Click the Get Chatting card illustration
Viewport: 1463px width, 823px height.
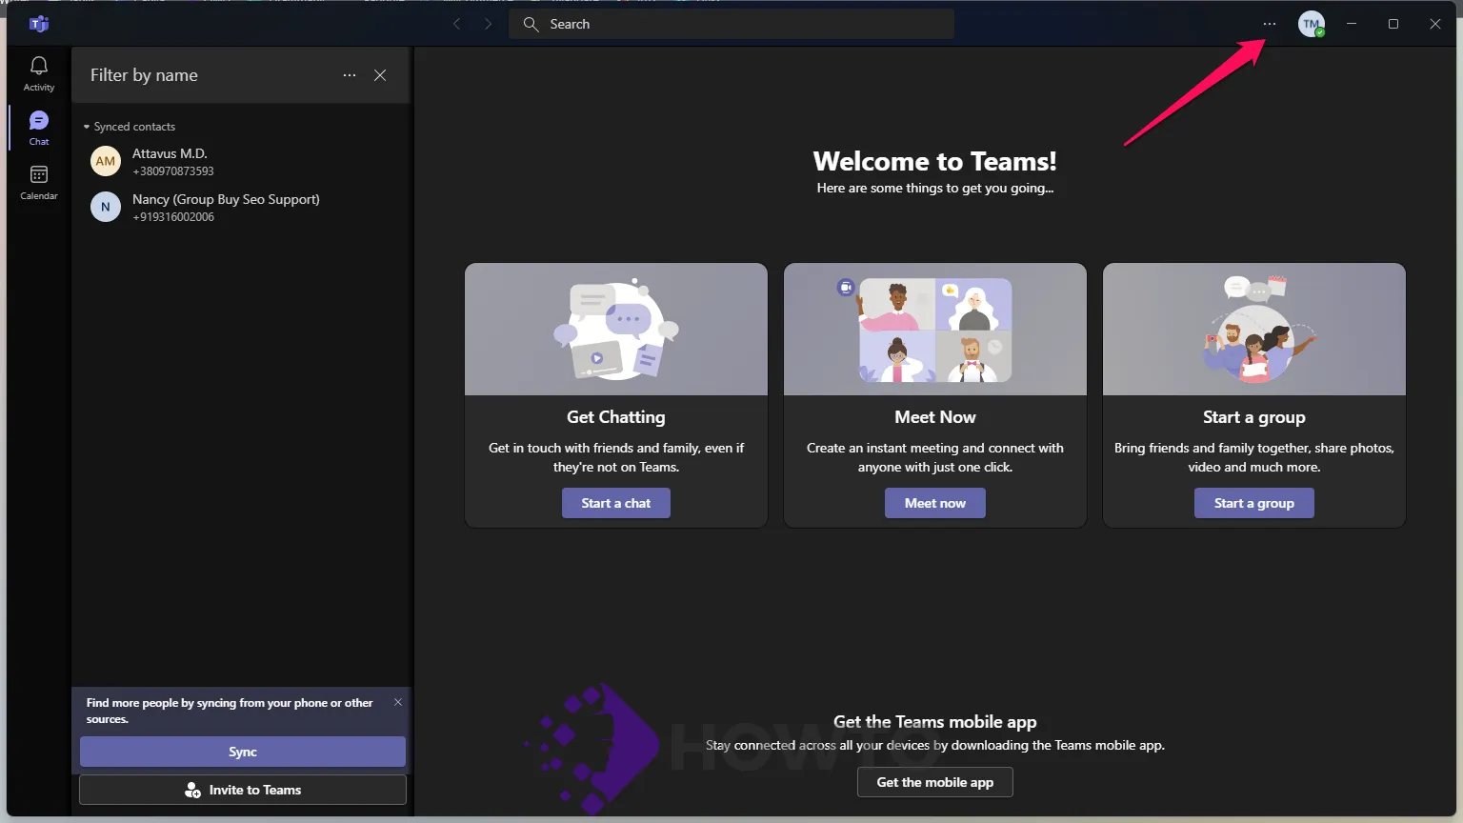pyautogui.click(x=616, y=330)
